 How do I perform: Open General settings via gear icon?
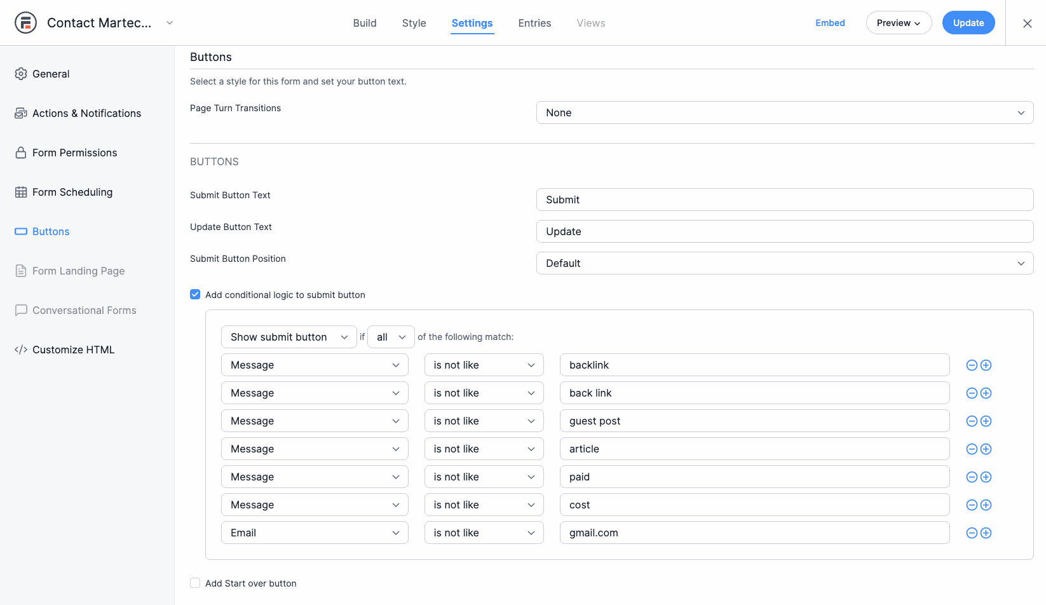point(21,74)
